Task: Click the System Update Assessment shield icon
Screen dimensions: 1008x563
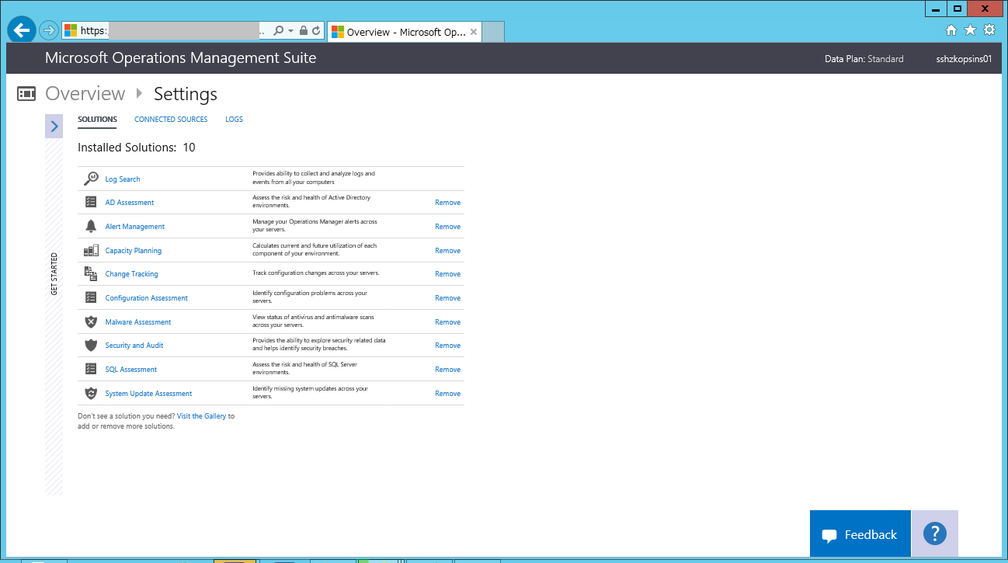Action: [91, 393]
